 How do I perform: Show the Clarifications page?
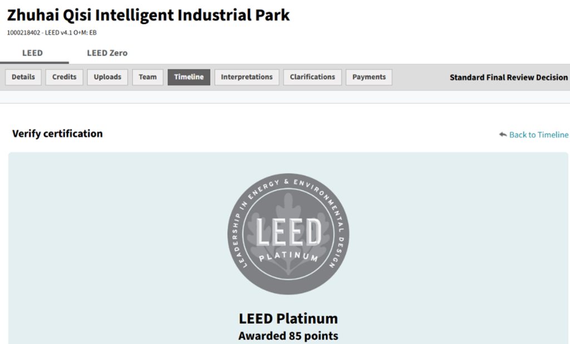[312, 77]
